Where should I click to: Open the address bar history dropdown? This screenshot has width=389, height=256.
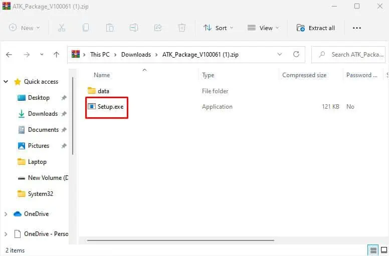coord(280,54)
